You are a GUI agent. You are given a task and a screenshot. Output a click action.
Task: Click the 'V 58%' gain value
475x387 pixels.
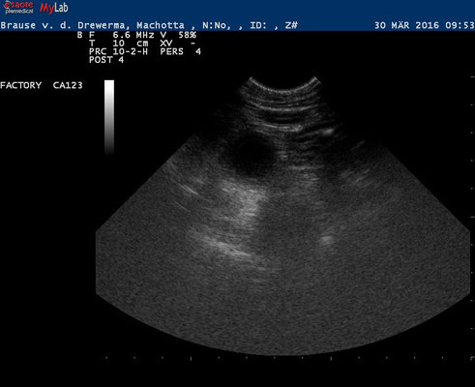[178, 35]
